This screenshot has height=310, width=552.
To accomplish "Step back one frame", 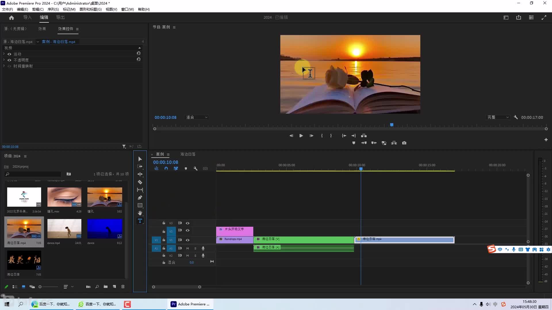I will tap(291, 136).
